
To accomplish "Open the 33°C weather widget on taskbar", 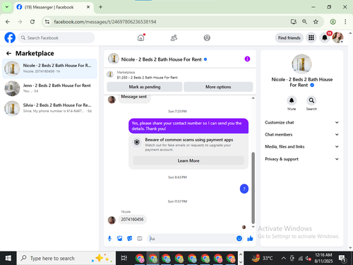I will pos(262,258).
